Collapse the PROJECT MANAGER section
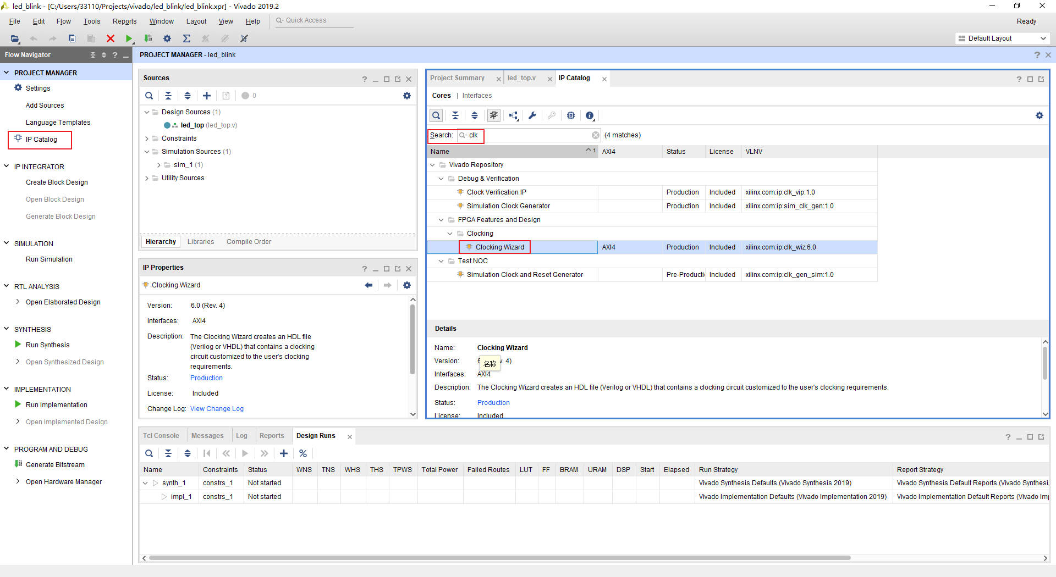 click(7, 73)
